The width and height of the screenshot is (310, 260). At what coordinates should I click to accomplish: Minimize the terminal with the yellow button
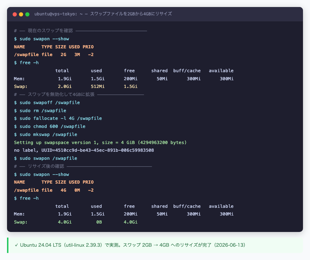(21, 14)
